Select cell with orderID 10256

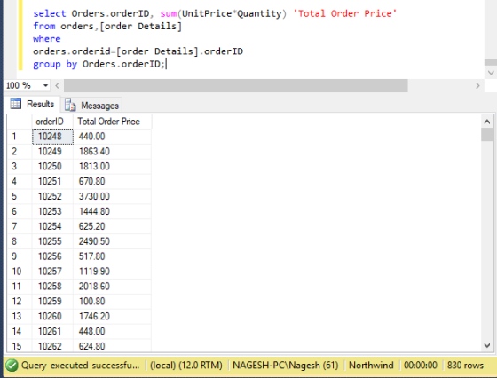(52, 256)
